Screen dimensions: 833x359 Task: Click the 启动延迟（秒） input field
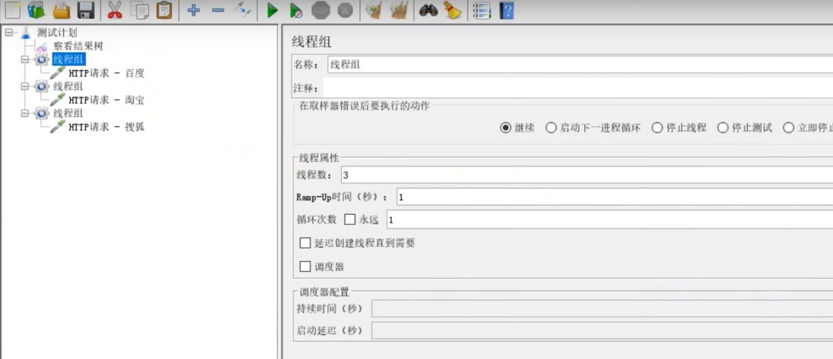[602, 330]
